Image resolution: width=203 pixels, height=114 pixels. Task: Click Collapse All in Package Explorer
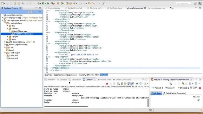click(x=28, y=12)
